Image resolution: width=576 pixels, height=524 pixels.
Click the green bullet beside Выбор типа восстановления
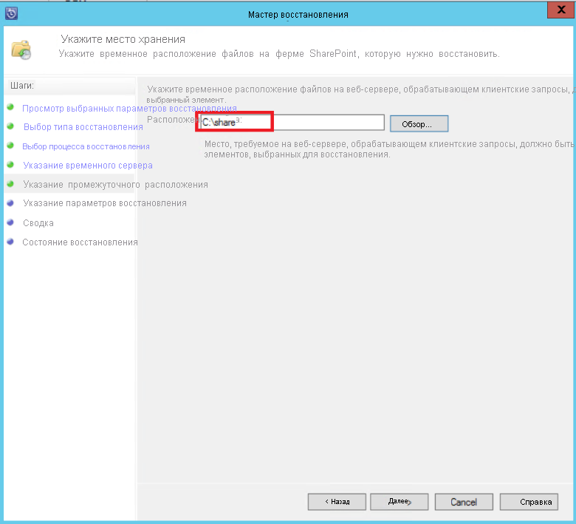pos(10,126)
